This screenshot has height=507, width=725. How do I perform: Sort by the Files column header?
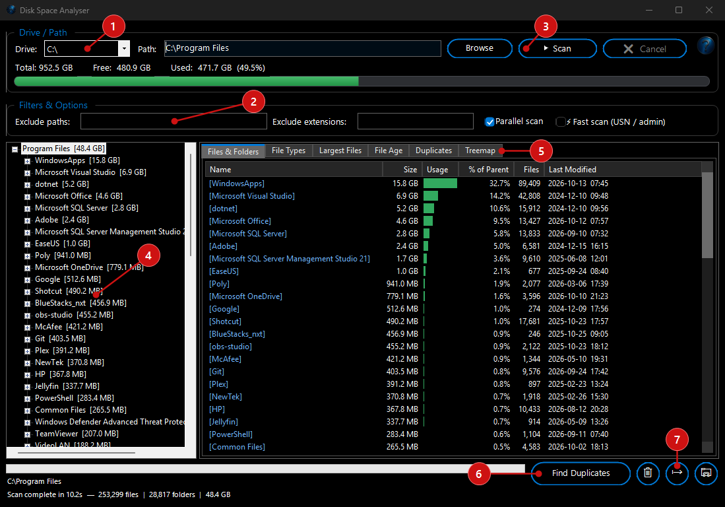(528, 169)
